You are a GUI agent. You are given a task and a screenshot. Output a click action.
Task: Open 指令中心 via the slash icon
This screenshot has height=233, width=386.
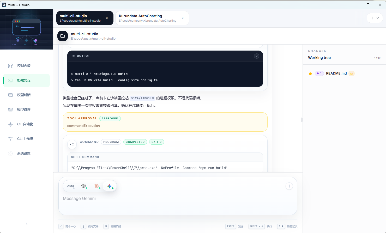click(61, 226)
